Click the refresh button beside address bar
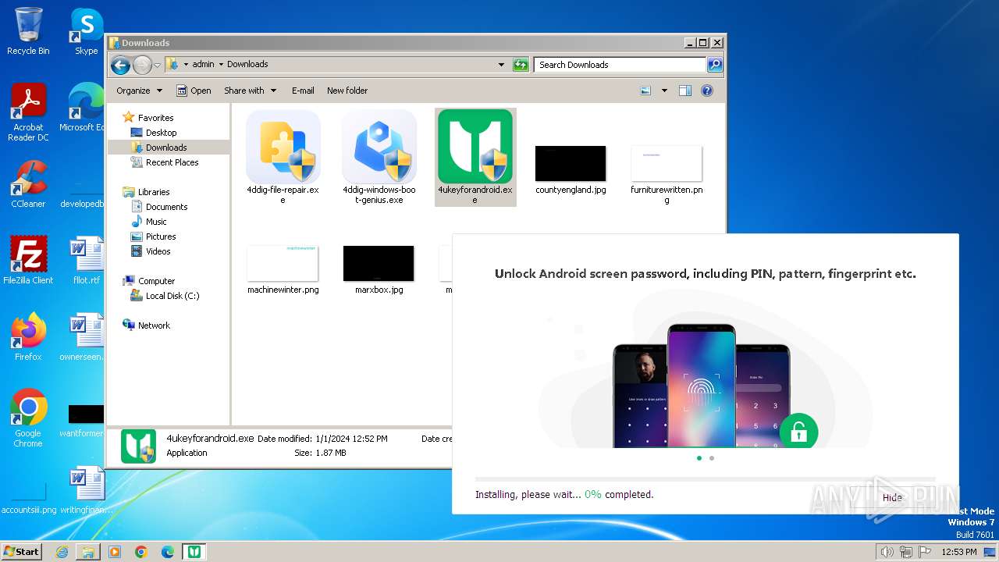 point(521,65)
